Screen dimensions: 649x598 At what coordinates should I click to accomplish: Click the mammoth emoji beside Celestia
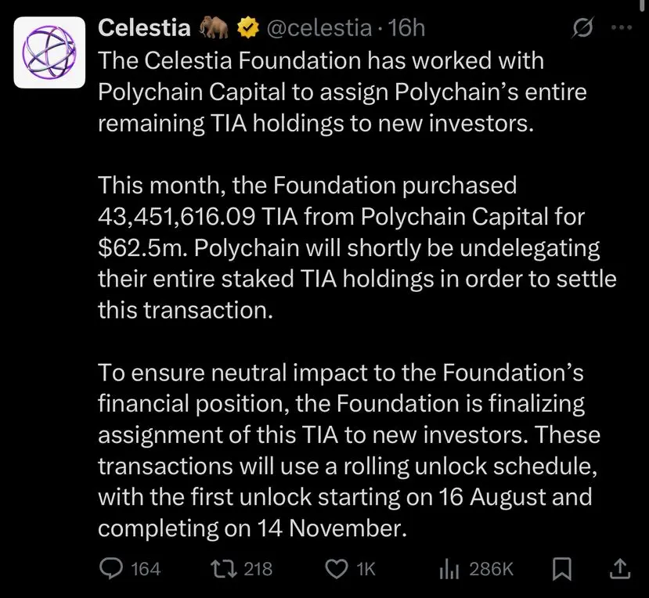pyautogui.click(x=214, y=28)
